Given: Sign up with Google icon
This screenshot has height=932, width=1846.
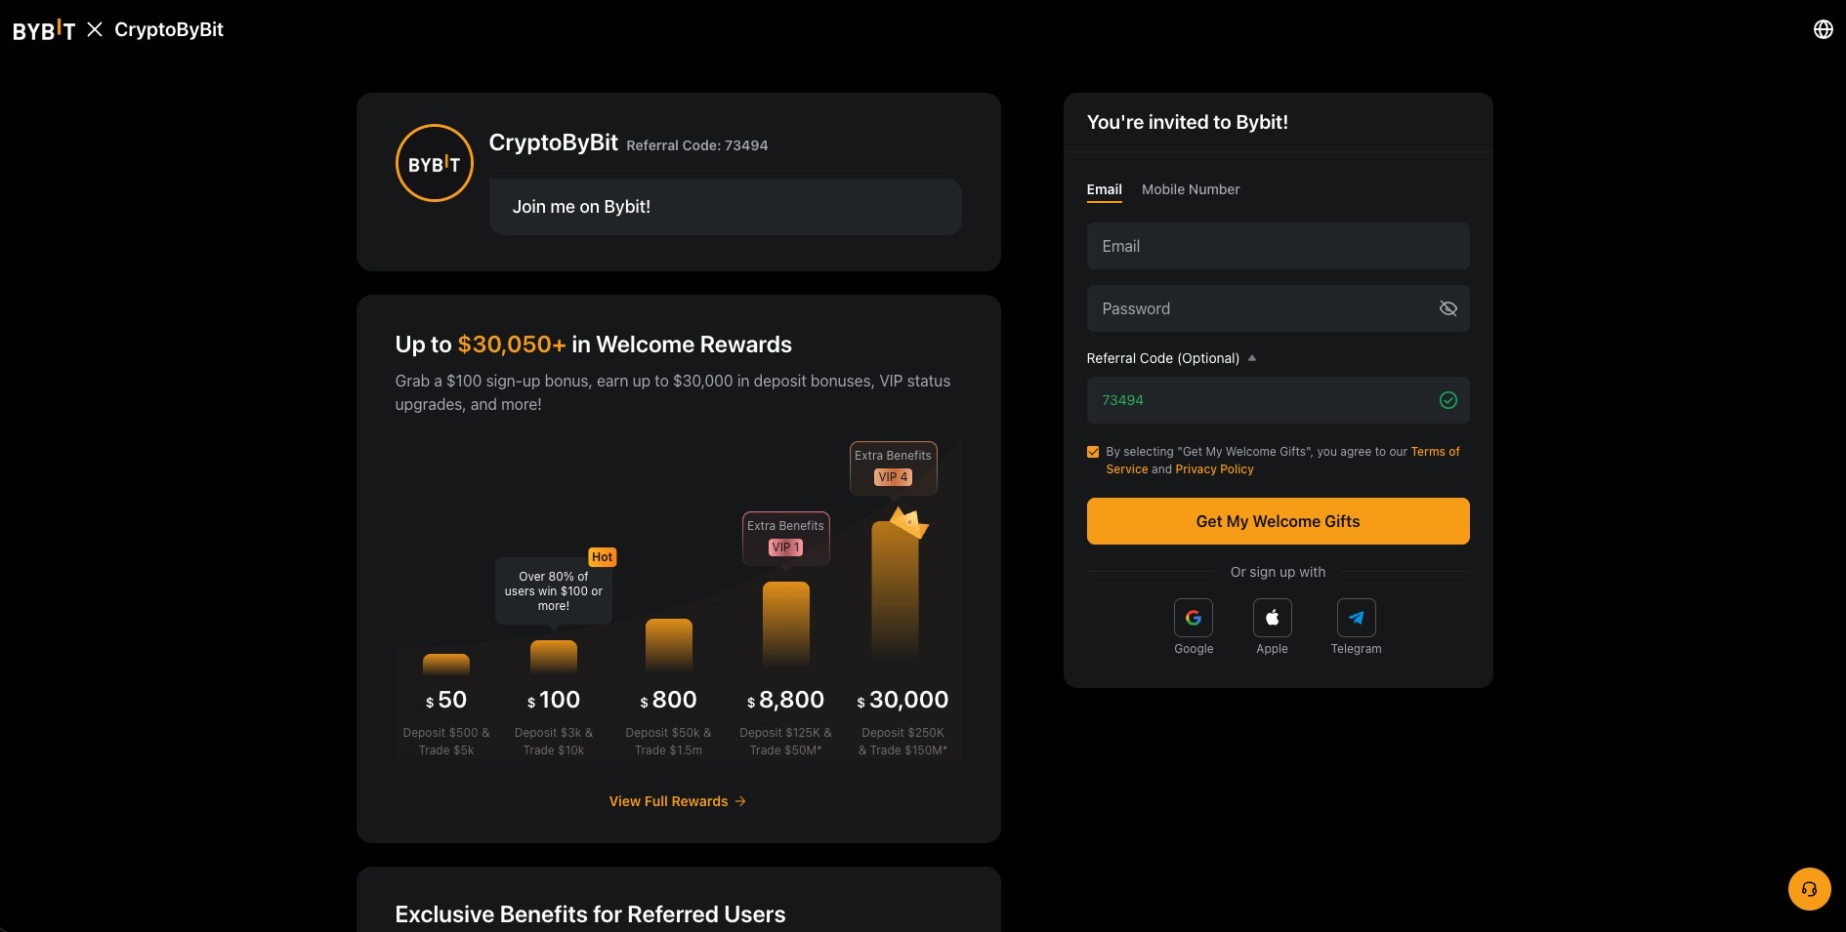Looking at the screenshot, I should coord(1194,618).
